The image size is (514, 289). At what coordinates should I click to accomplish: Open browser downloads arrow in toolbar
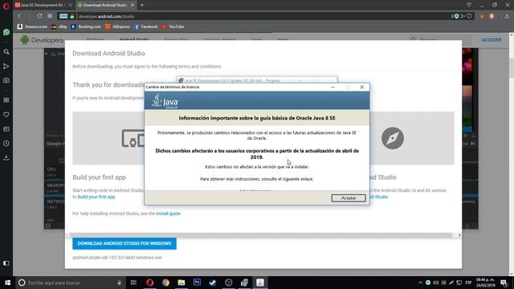pos(507,16)
